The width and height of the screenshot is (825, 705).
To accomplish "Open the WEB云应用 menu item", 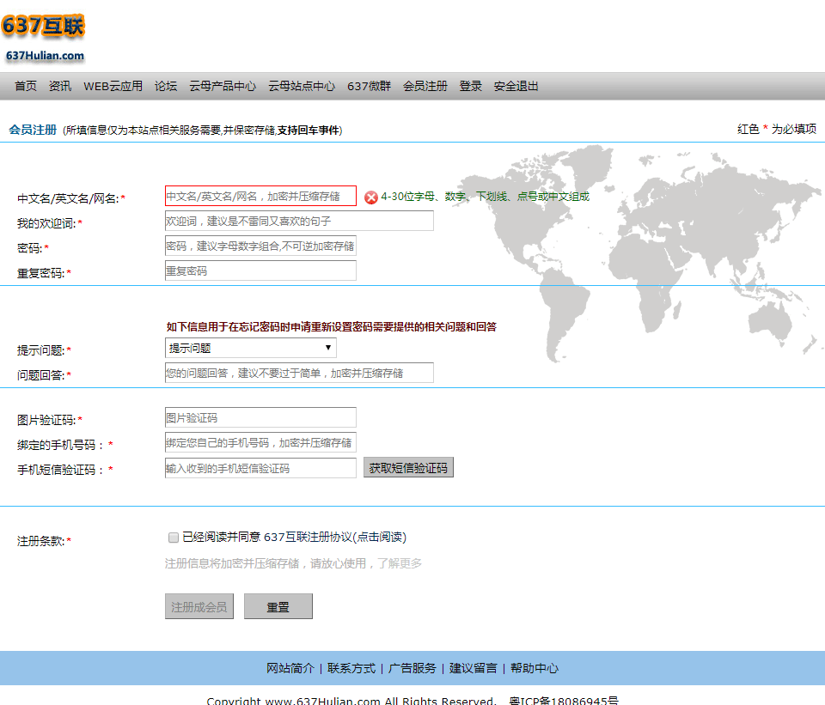I will 113,86.
